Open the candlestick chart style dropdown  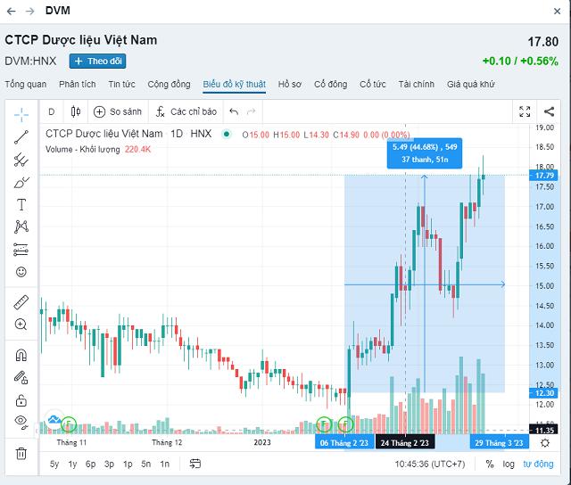point(75,111)
